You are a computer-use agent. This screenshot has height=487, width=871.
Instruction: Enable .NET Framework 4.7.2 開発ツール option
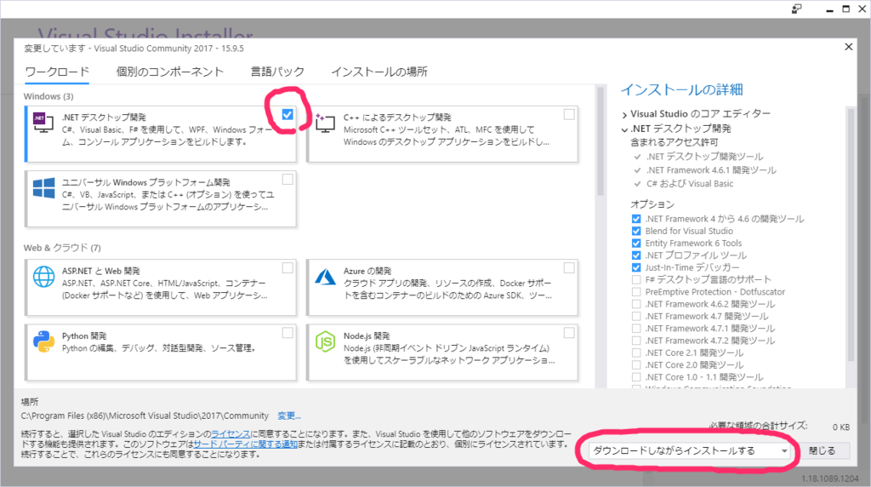click(x=636, y=341)
